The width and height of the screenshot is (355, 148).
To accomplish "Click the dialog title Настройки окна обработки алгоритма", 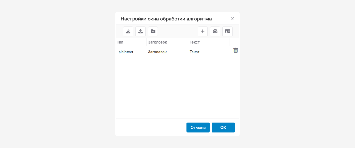I will 166,19.
